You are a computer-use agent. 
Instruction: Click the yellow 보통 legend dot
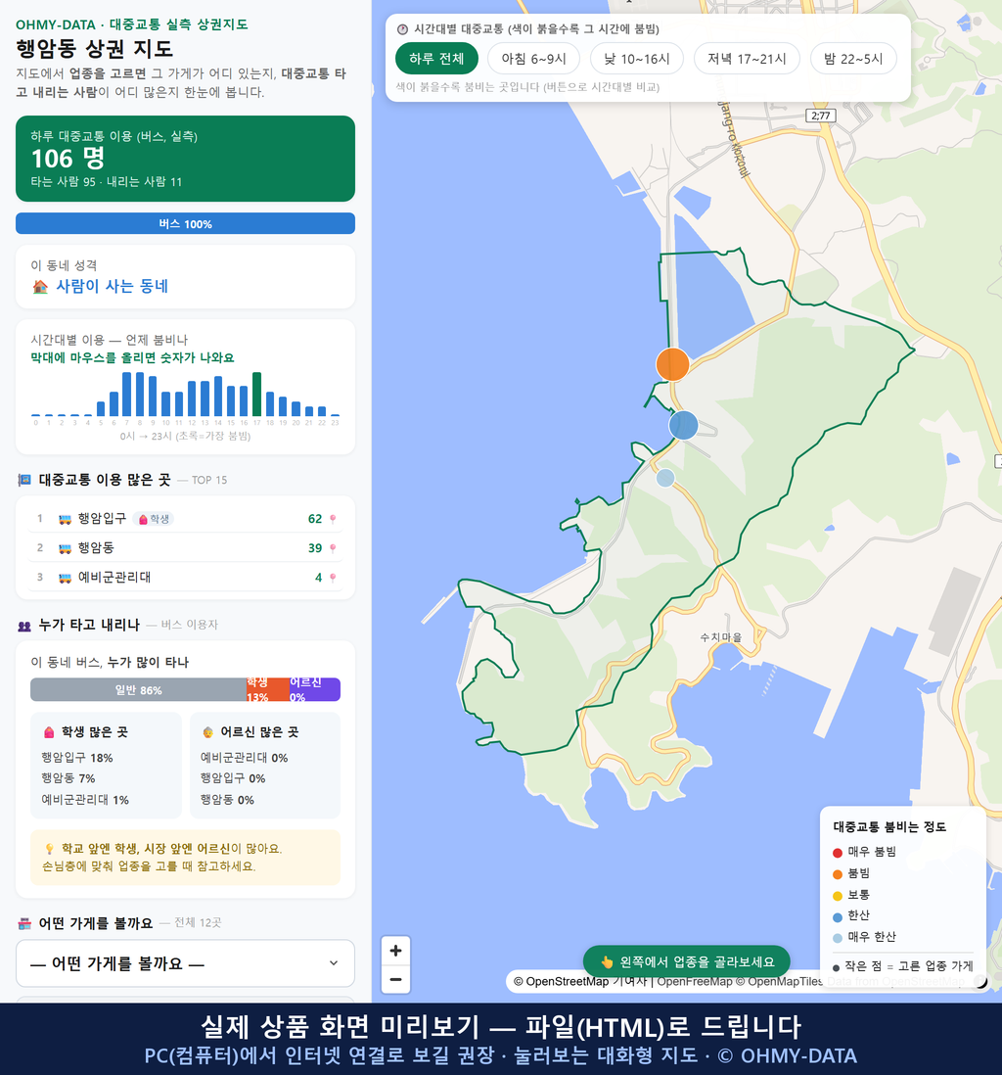point(837,896)
